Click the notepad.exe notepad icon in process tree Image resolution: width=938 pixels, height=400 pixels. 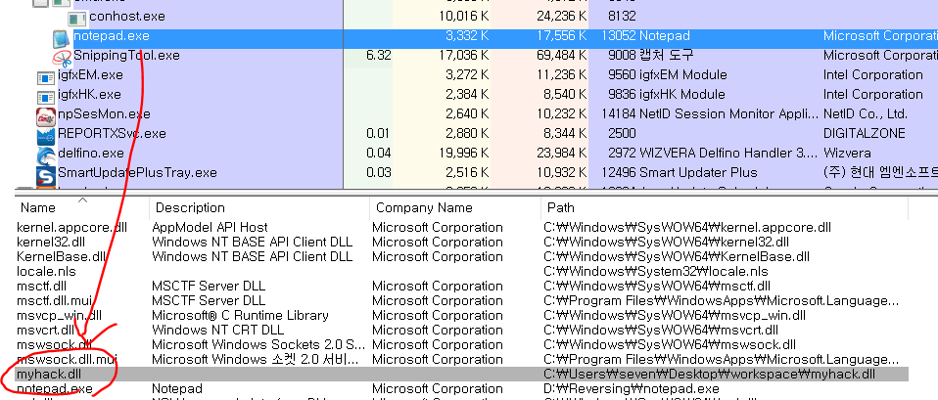[x=61, y=38]
